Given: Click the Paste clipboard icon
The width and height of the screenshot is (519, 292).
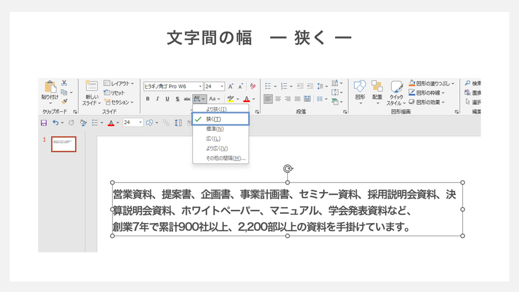Looking at the screenshot, I should (x=50, y=87).
